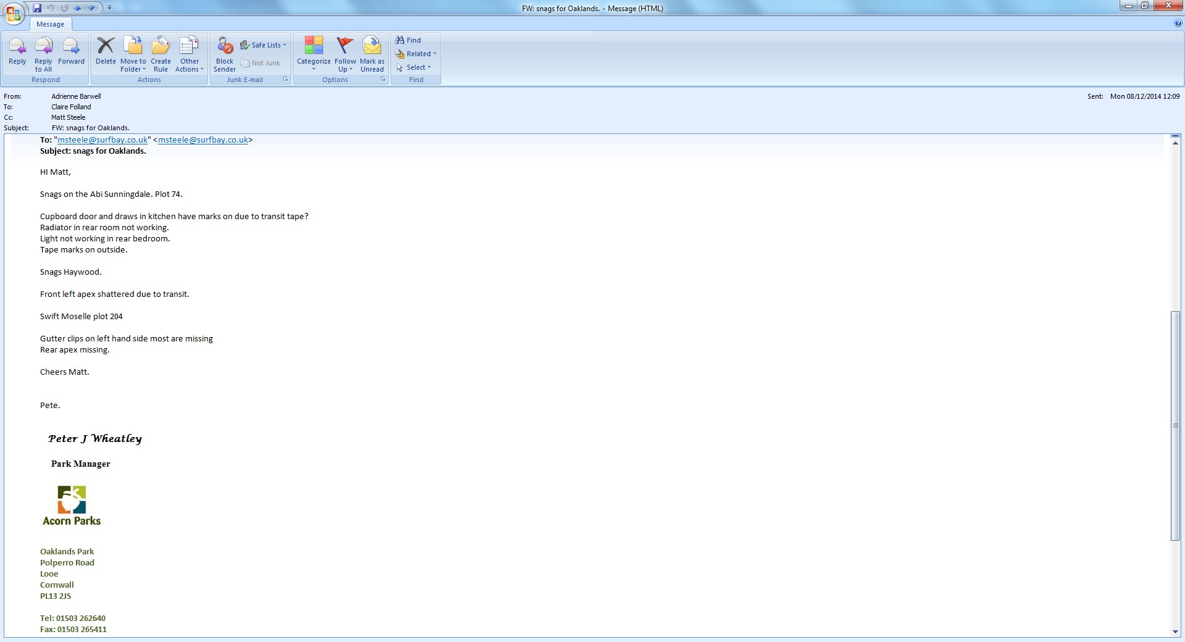Image resolution: width=1185 pixels, height=642 pixels.
Task: Click the 'Peter J Wheatley' signature name
Action: click(95, 439)
